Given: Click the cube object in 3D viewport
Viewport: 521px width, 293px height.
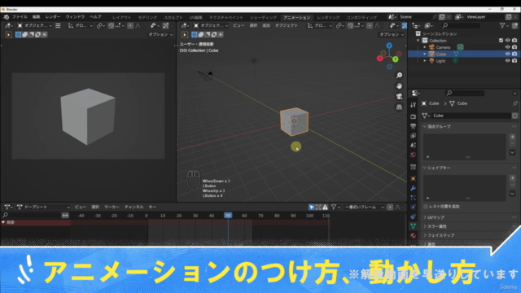Looking at the screenshot, I should click(295, 121).
